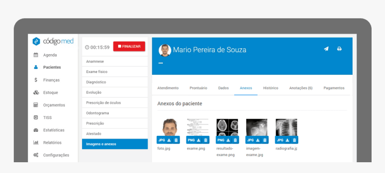
Task: Open the TISS sidebar icon
Action: pos(36,117)
